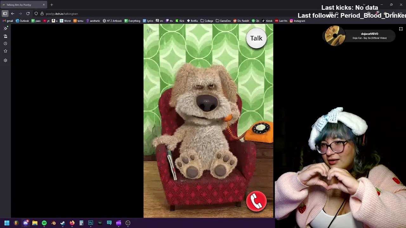This screenshot has height=228, width=406.
Task: Open the sidebar history clock icon
Action: 5,44
